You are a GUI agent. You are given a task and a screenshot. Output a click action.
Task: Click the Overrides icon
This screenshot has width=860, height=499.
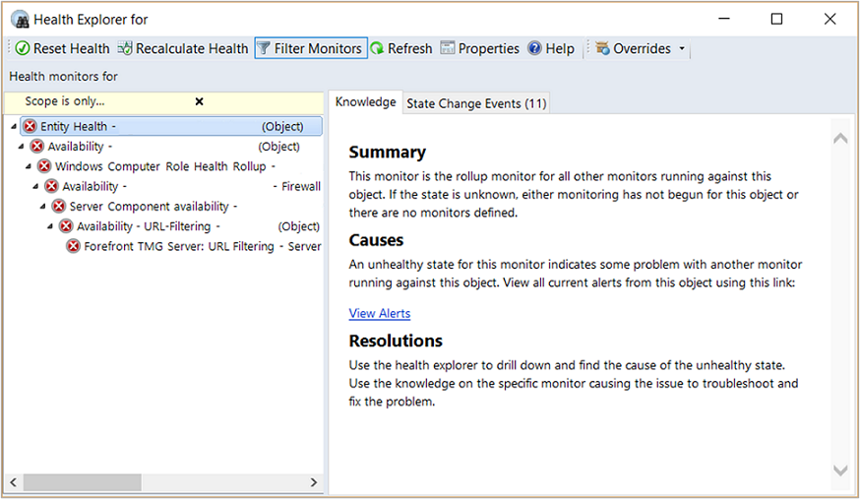(602, 48)
